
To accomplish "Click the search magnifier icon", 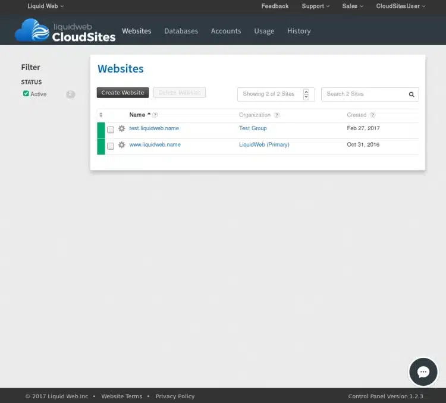I will click(412, 95).
